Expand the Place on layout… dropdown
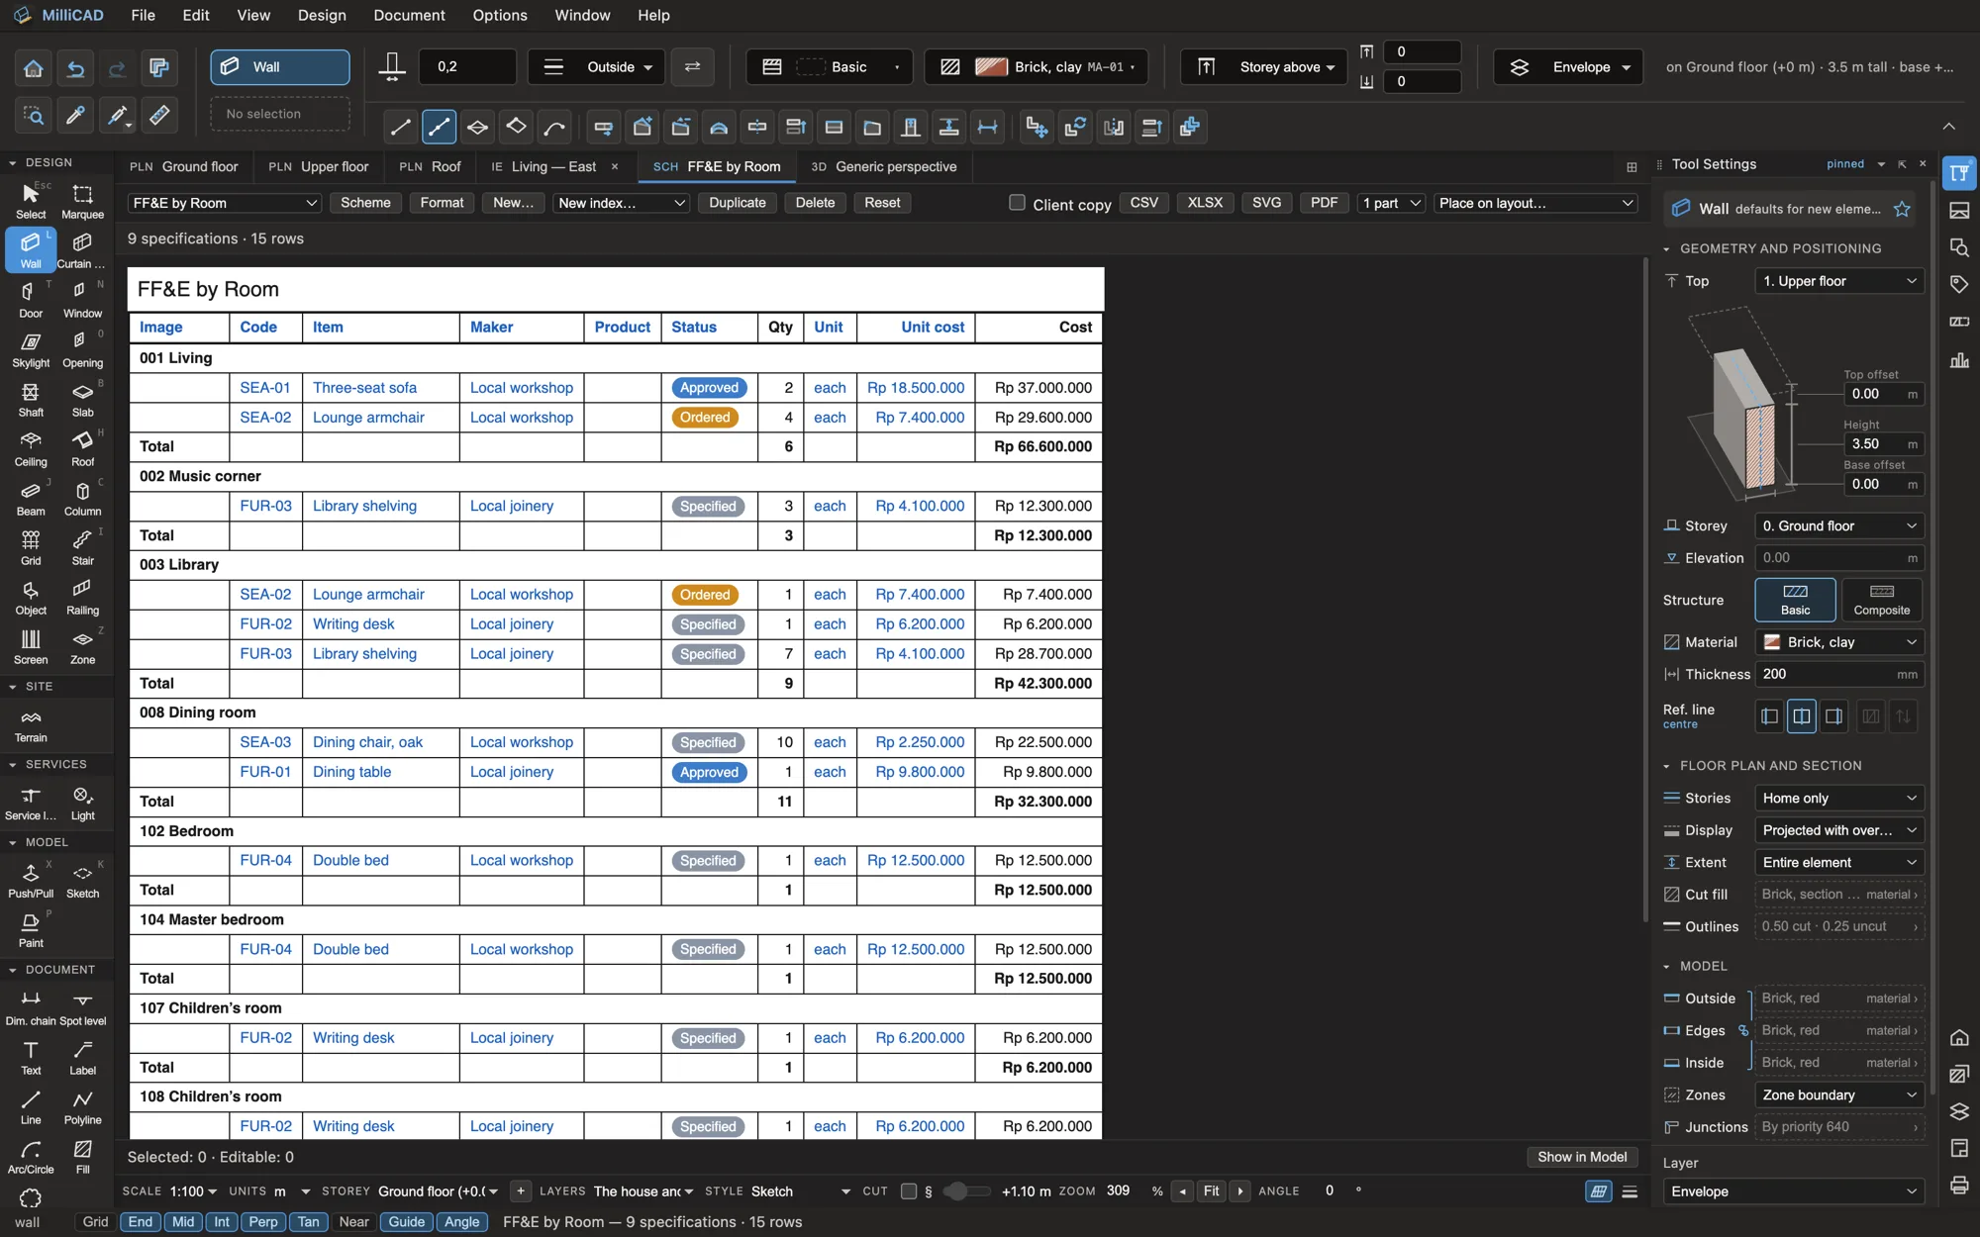The height and width of the screenshot is (1237, 1980). 1535,203
